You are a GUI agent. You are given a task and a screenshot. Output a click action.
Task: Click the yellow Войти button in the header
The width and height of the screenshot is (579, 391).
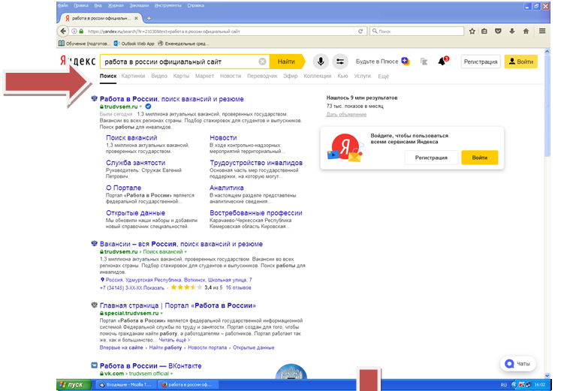coord(521,62)
